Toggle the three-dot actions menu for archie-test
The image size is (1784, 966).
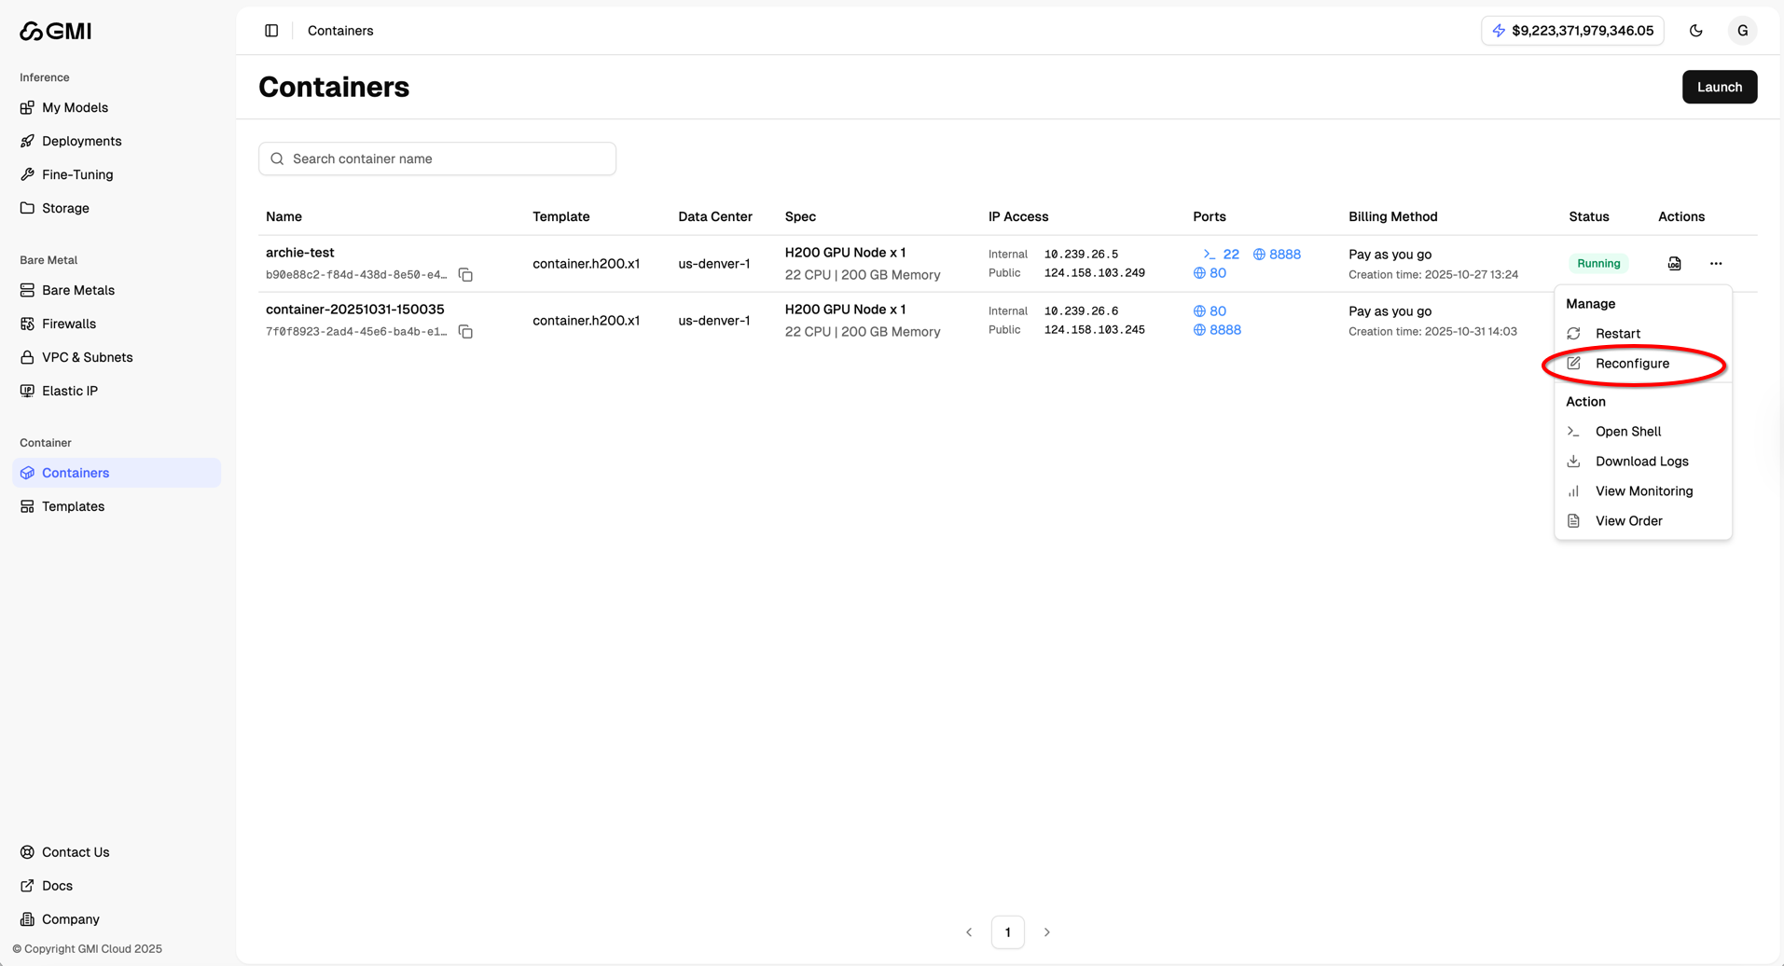pyautogui.click(x=1715, y=264)
